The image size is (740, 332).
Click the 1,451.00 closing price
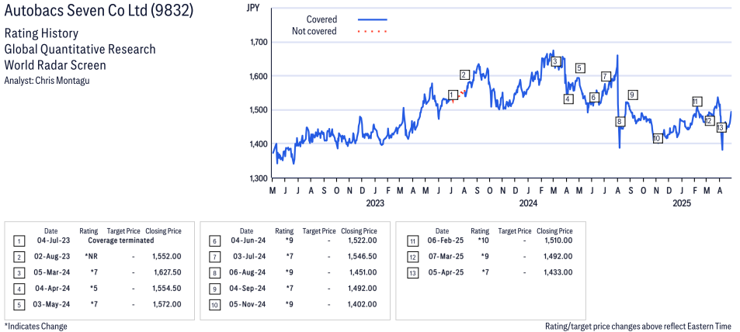(363, 272)
